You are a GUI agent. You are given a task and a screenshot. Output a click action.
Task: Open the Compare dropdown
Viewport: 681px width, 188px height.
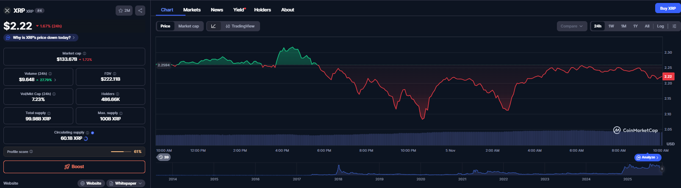(571, 26)
